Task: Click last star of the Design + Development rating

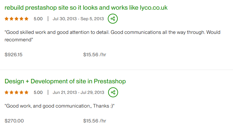Action: click(x=26, y=92)
